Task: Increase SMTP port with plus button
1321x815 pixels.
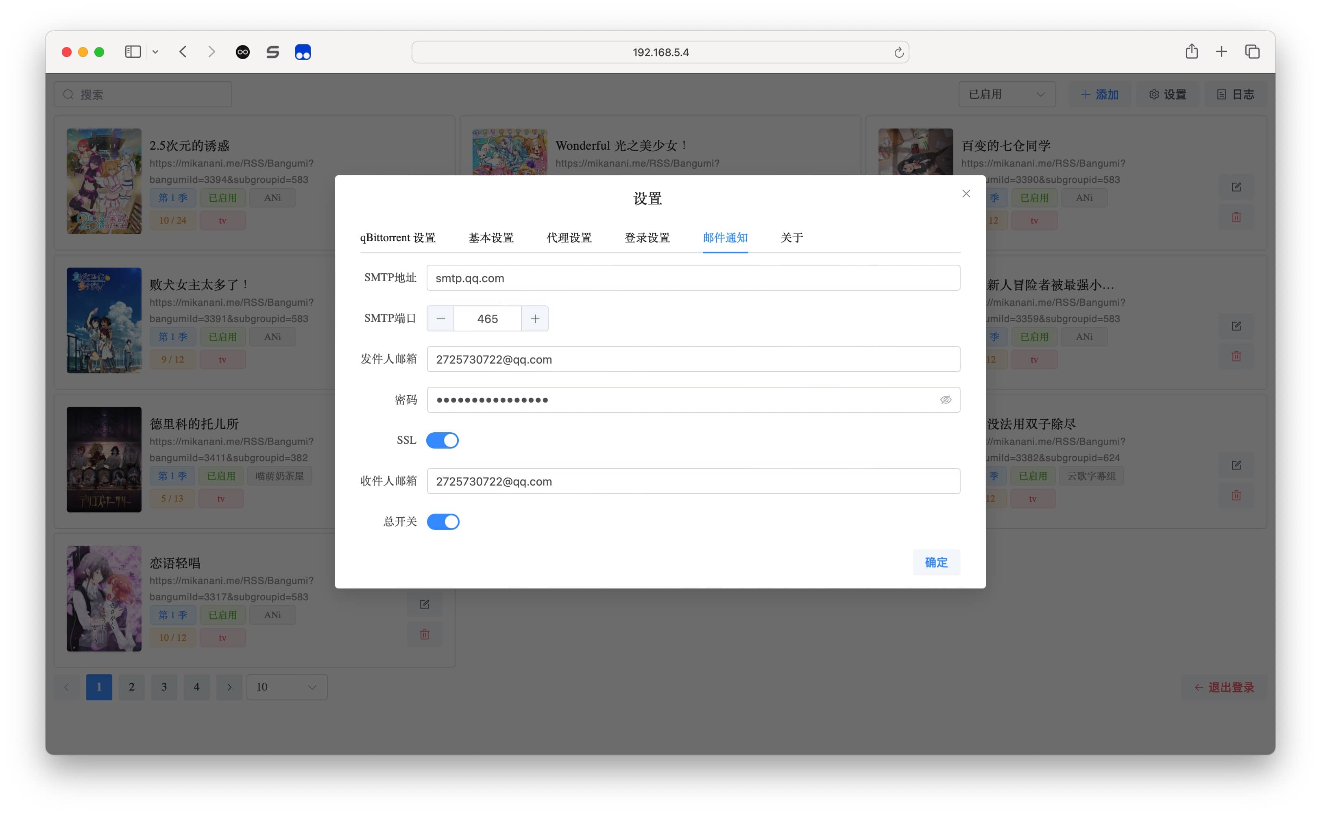Action: tap(535, 318)
